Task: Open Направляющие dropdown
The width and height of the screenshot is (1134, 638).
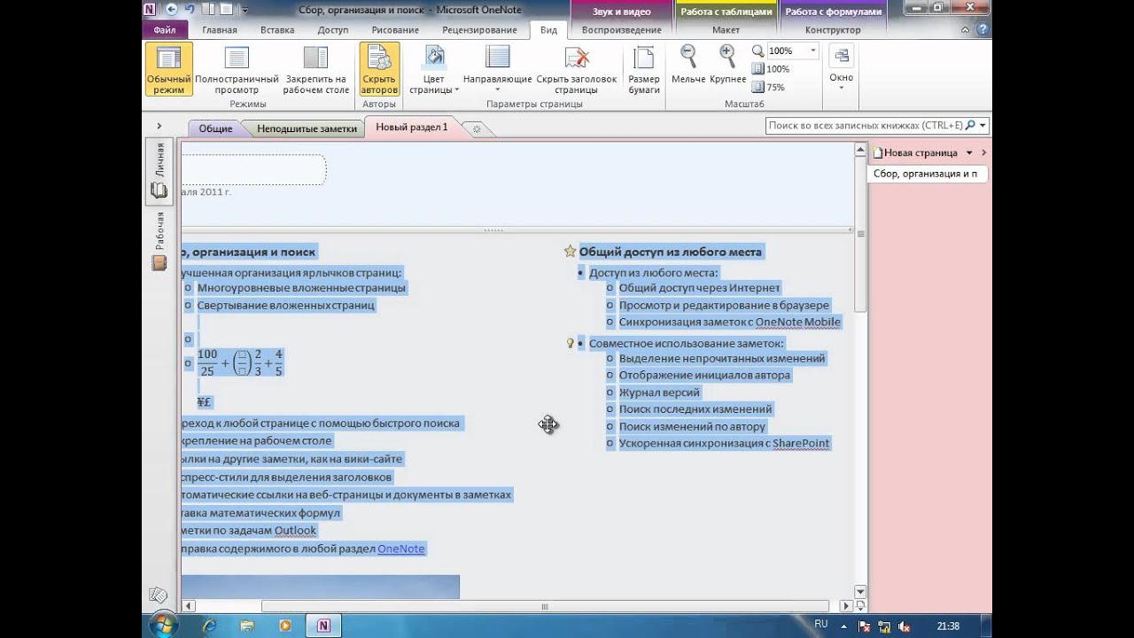Action: click(x=498, y=69)
